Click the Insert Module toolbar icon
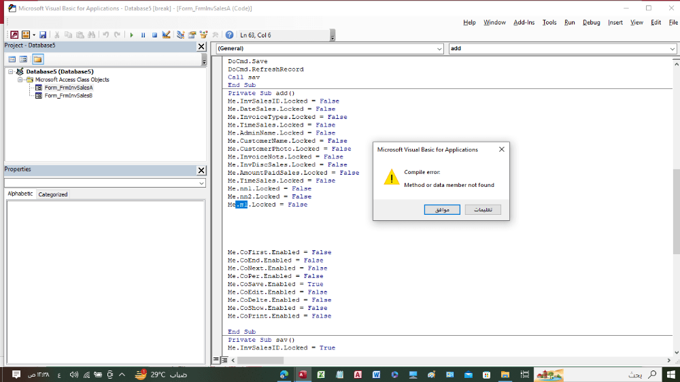 pos(26,35)
